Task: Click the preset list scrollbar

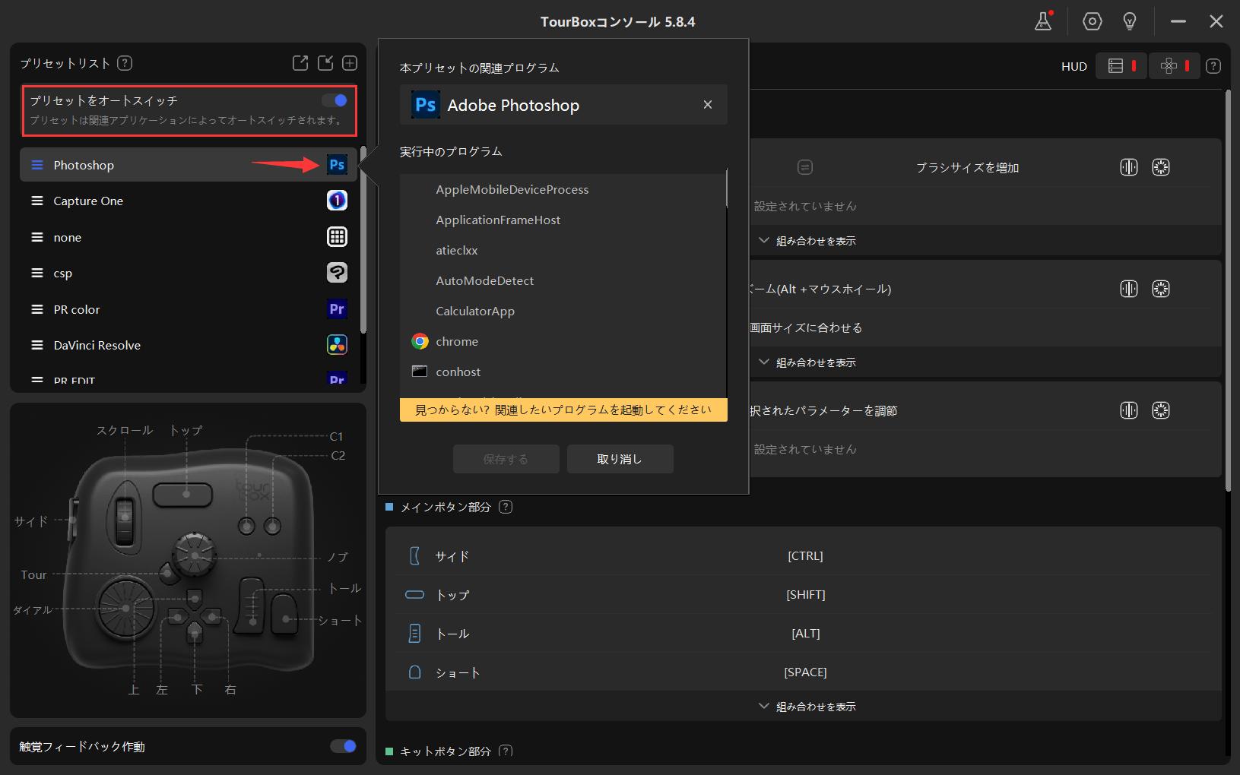Action: click(x=363, y=239)
